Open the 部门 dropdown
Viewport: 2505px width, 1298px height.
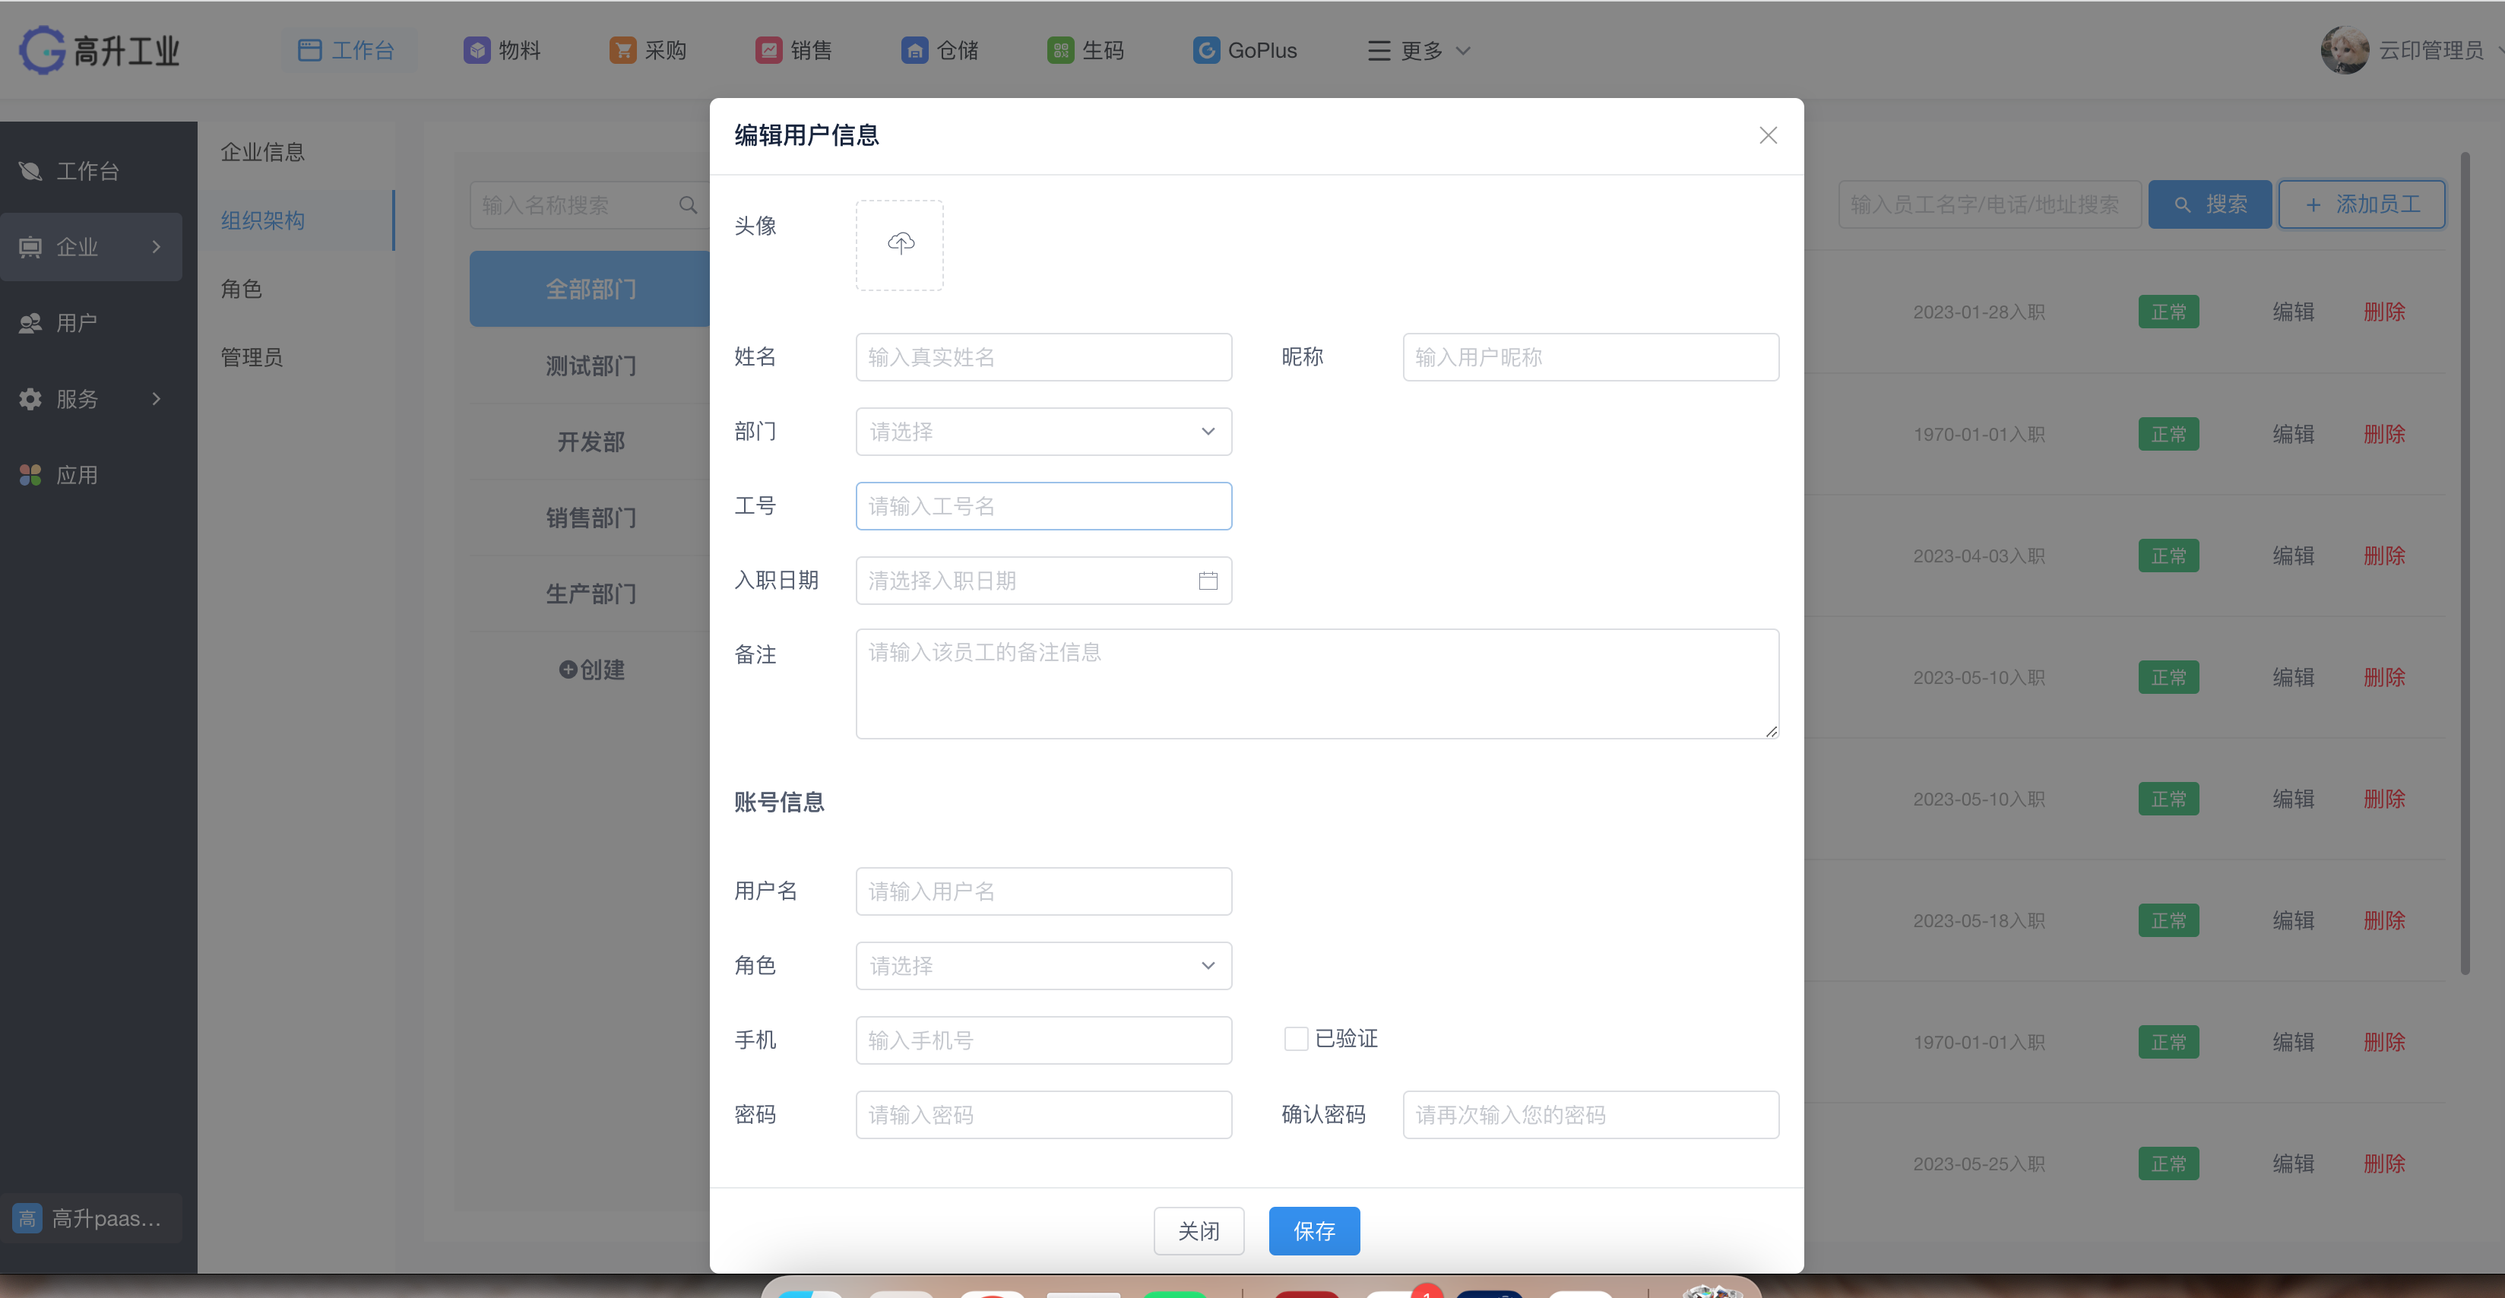(x=1043, y=432)
